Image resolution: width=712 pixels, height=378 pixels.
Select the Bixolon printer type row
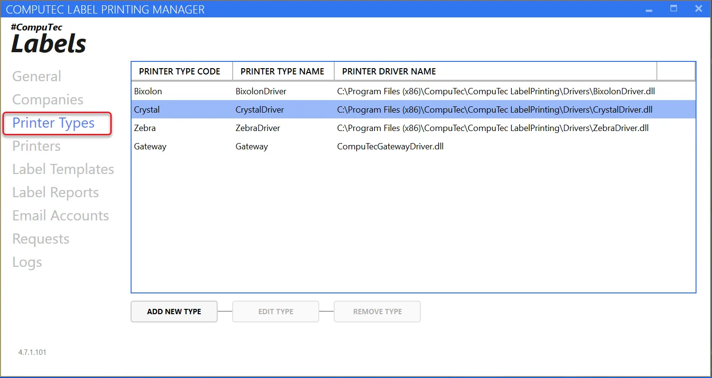click(148, 91)
